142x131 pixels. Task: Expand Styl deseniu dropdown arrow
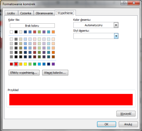(x=116, y=36)
